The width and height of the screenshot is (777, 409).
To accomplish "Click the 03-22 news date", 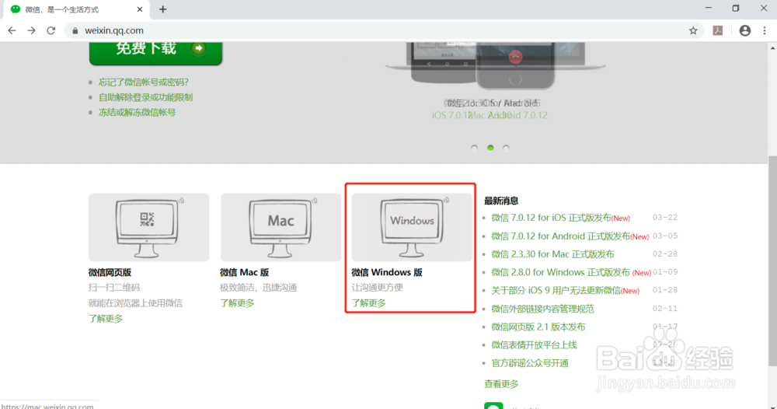I will tap(665, 218).
